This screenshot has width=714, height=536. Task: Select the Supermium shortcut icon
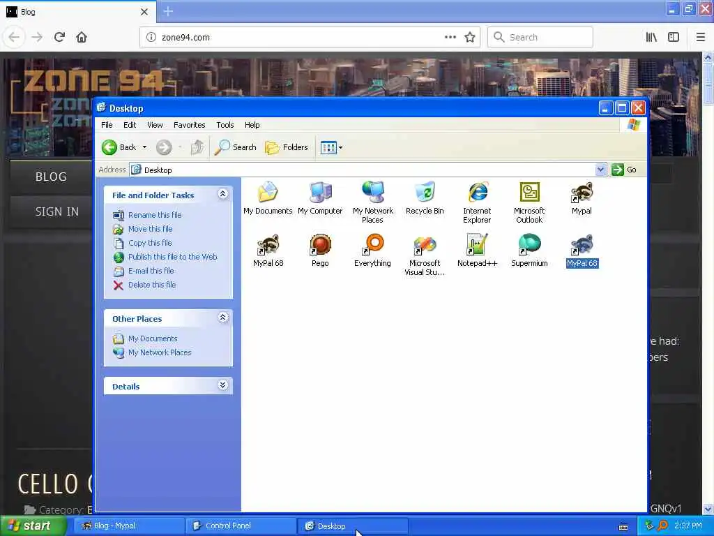pos(529,251)
